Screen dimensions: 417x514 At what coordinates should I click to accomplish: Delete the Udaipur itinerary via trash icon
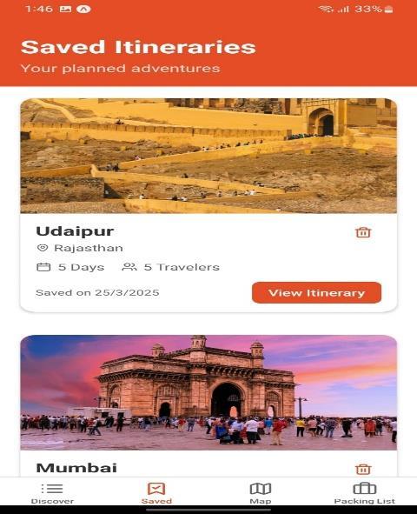click(x=363, y=232)
